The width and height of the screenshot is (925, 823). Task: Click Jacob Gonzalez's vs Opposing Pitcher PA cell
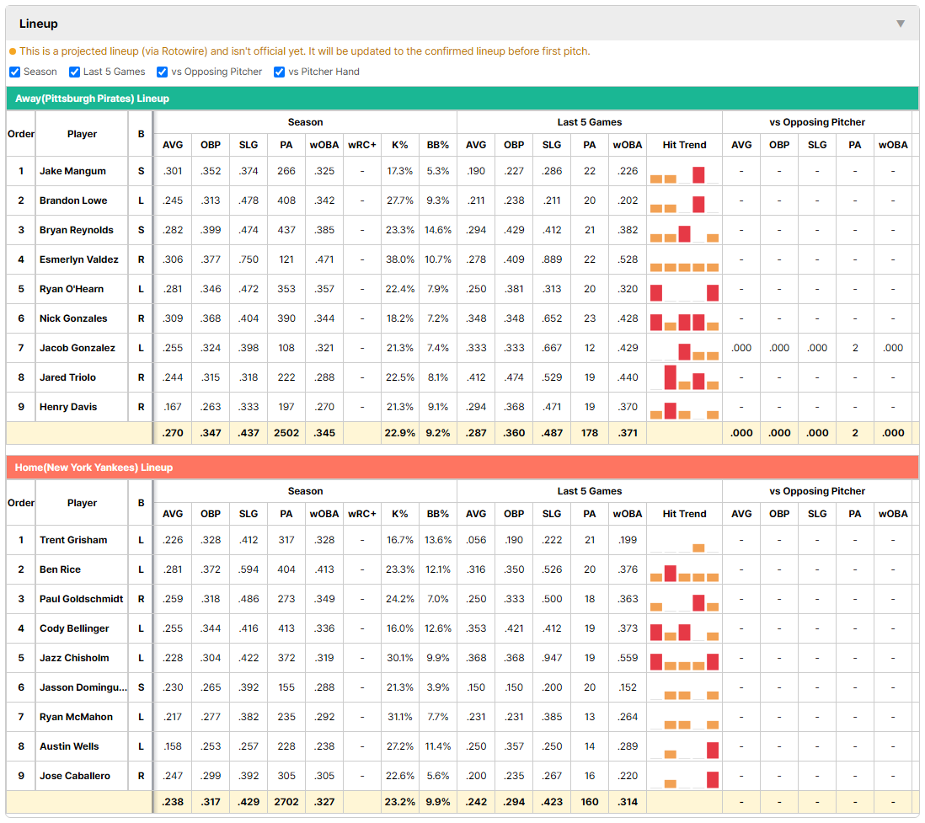coord(855,348)
